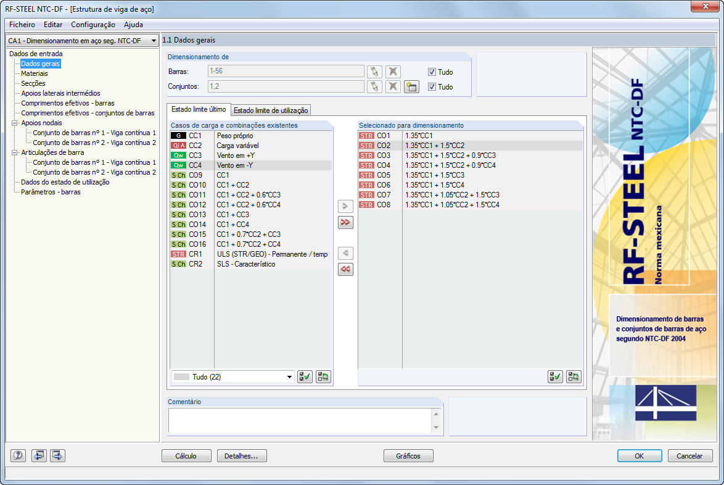Select Viga contínua 1 under Apoios nodais
The width and height of the screenshot is (724, 485).
click(94, 133)
